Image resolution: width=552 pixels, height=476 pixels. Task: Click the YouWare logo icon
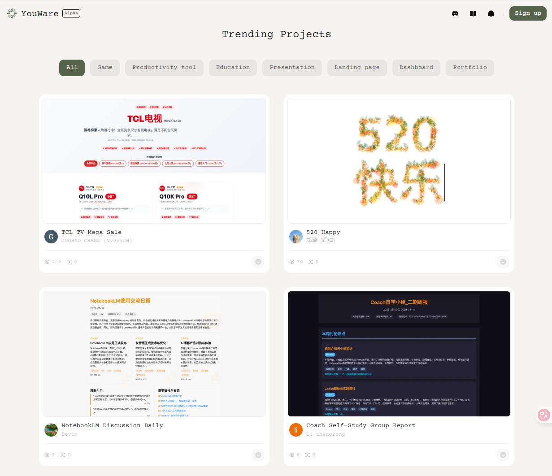(x=12, y=13)
